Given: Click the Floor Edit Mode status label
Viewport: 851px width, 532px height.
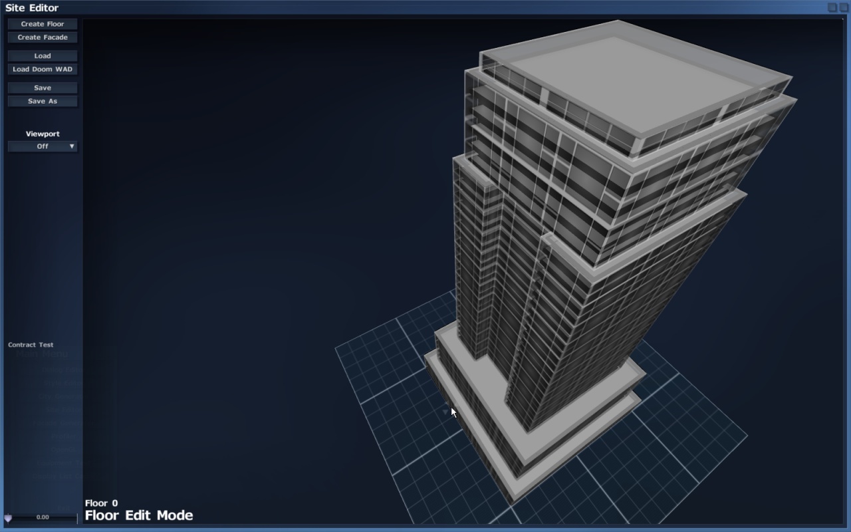Looking at the screenshot, I should coord(139,515).
